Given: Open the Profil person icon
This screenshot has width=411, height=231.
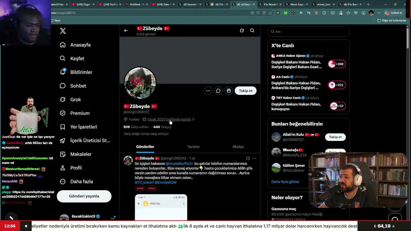Looking at the screenshot, I should coord(63,168).
